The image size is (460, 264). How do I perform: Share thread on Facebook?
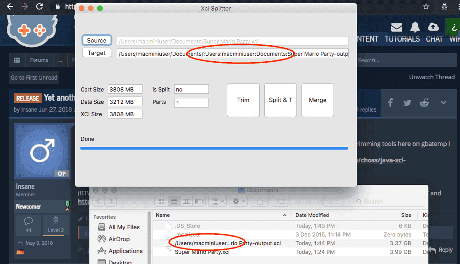(x=390, y=103)
